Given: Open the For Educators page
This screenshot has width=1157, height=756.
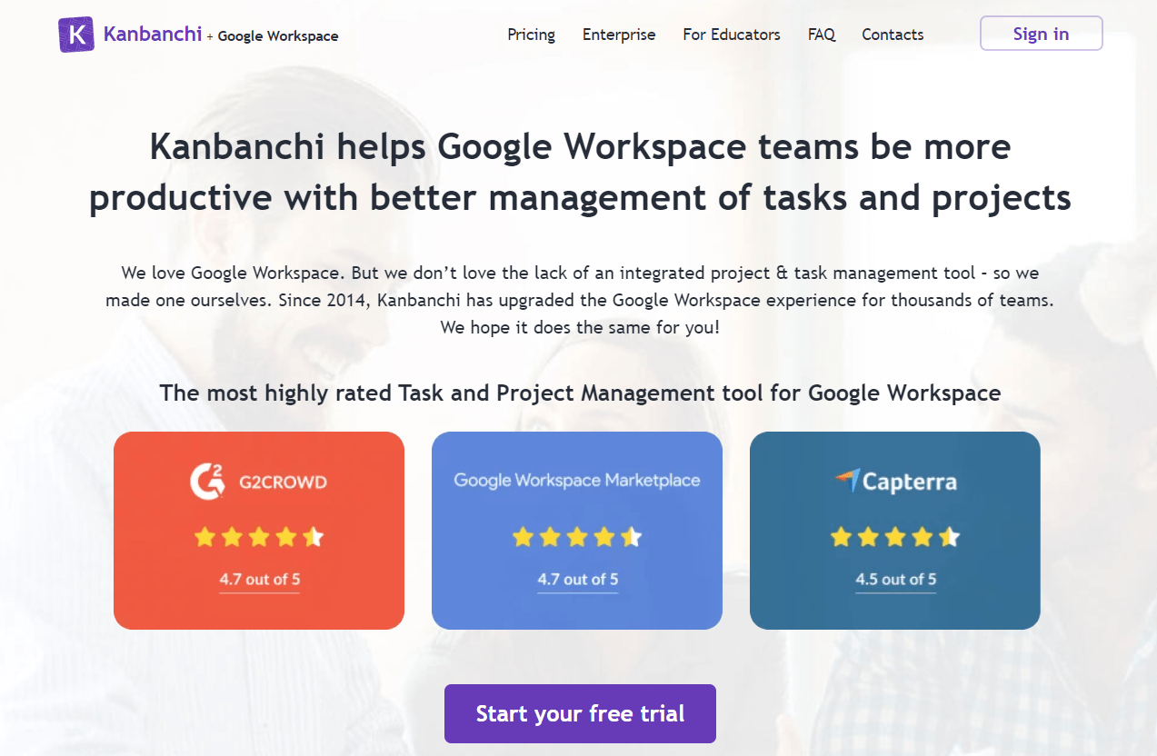Looking at the screenshot, I should click(732, 35).
